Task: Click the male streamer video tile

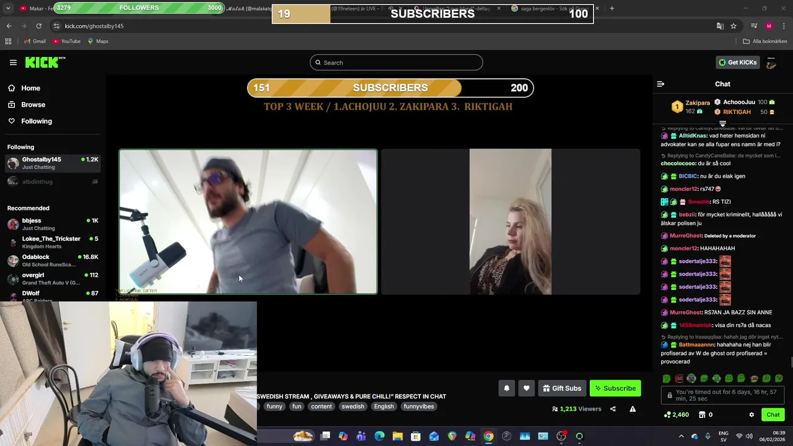Action: [248, 221]
